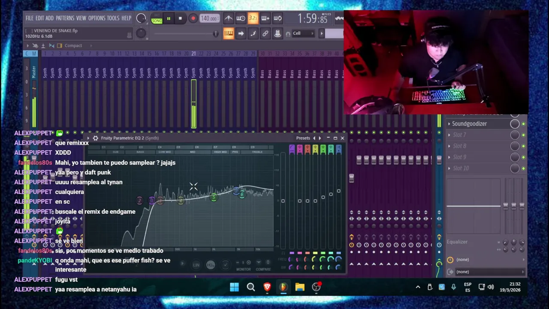Screen dimensions: 549x309
Task: Click the blue band 7 type icon
Action: coord(338,149)
